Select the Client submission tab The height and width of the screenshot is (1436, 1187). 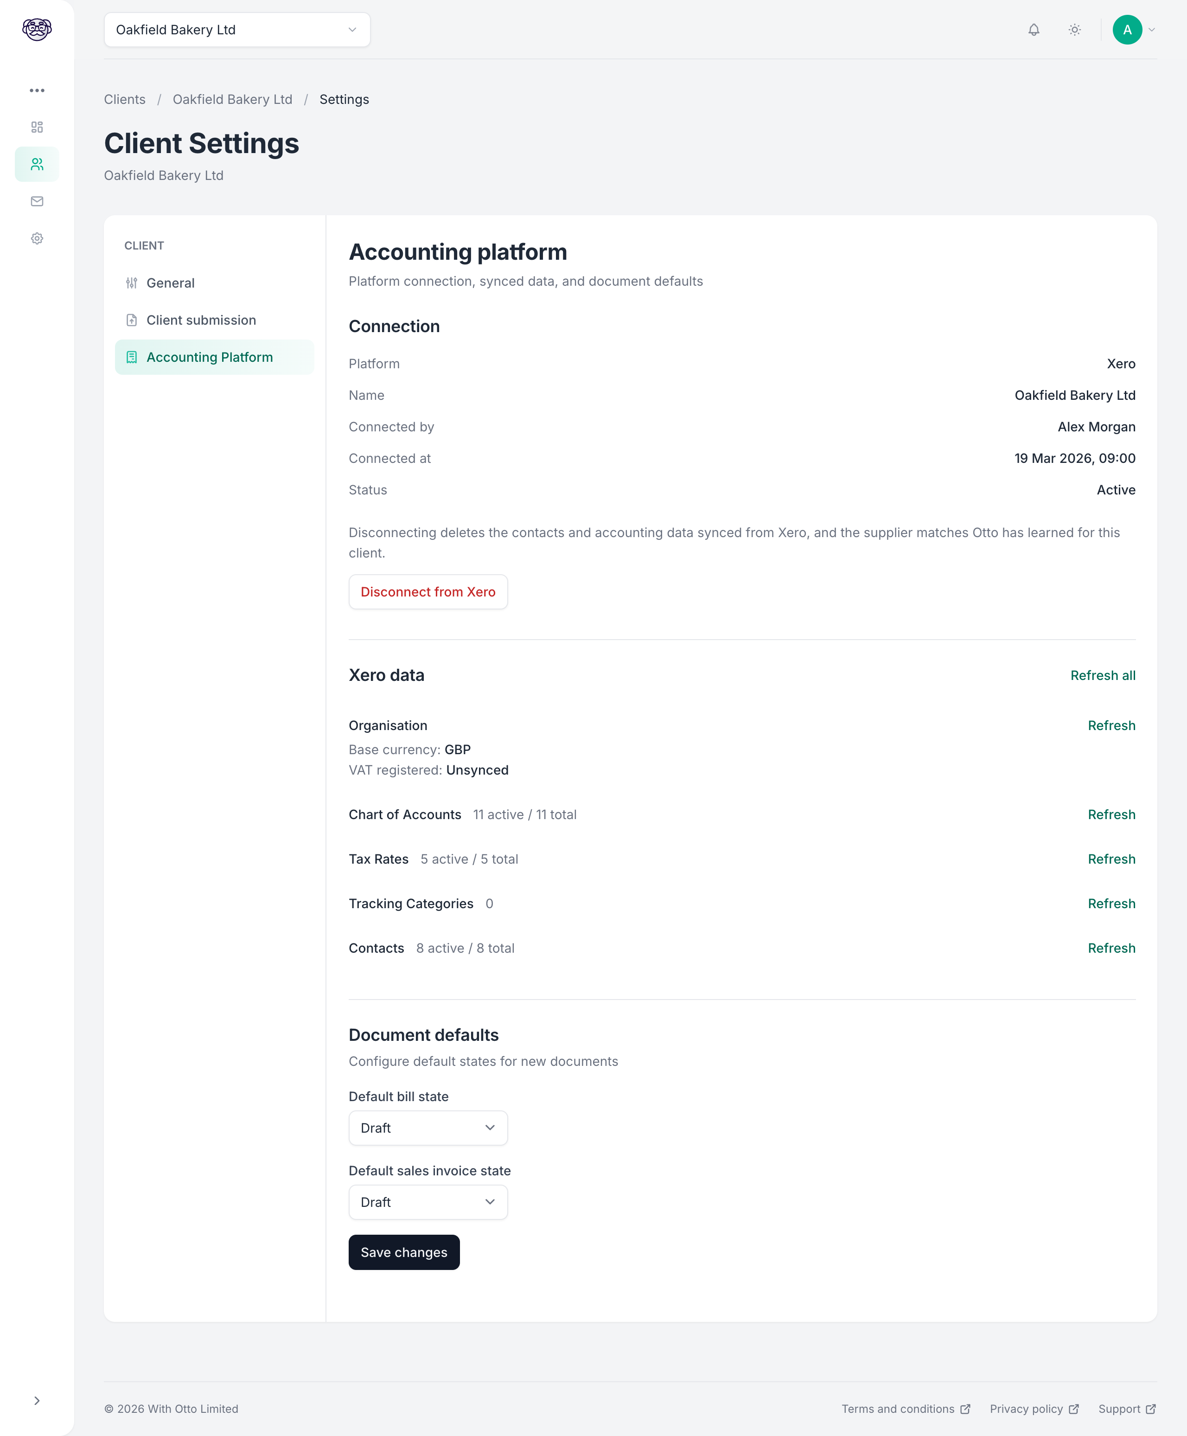point(214,320)
